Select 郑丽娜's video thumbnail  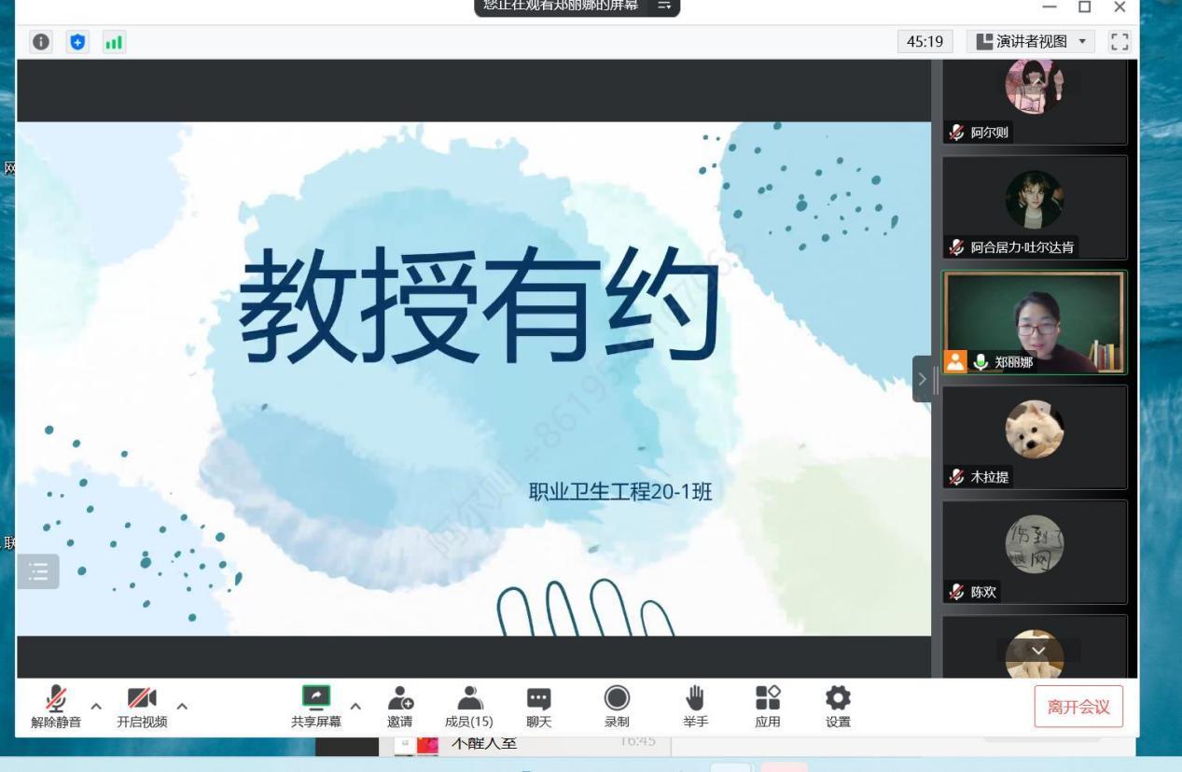point(1034,323)
